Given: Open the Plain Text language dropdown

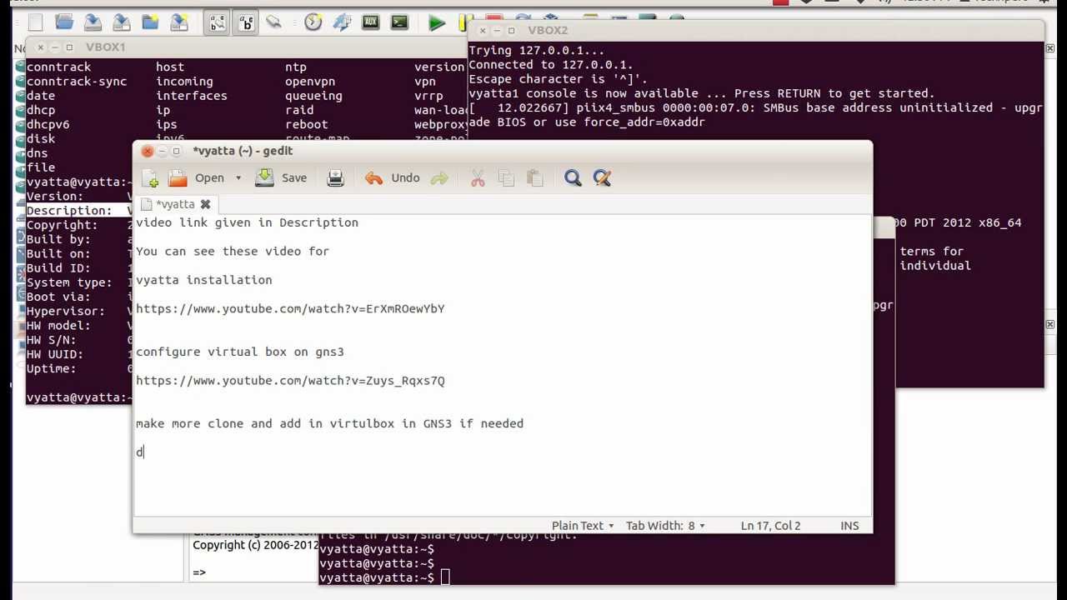Looking at the screenshot, I should (583, 526).
